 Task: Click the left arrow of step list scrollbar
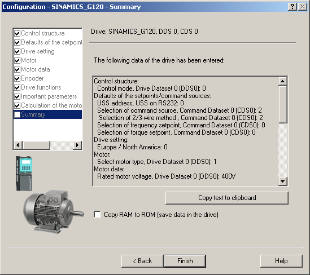pos(18,145)
